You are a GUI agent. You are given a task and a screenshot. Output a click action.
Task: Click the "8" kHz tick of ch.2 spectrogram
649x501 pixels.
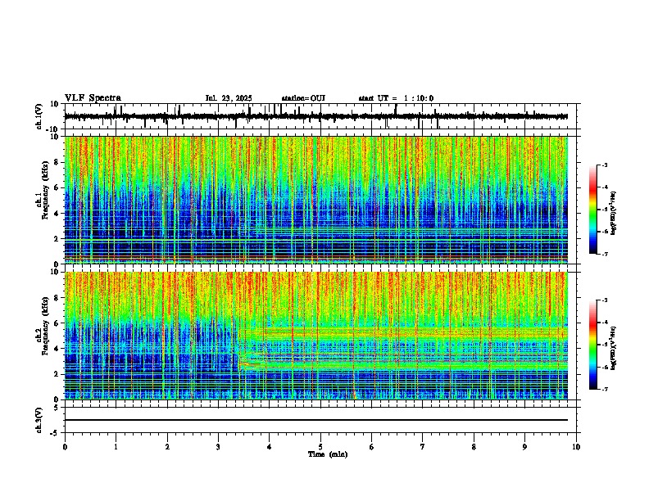click(x=57, y=298)
